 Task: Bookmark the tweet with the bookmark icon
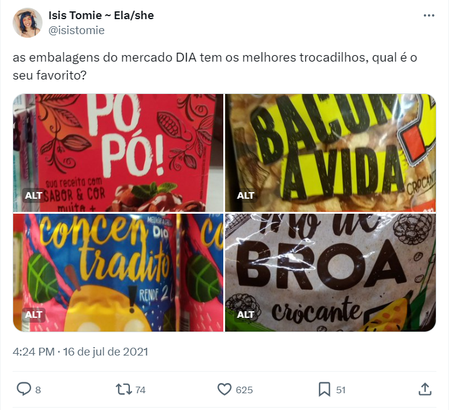pyautogui.click(x=324, y=390)
